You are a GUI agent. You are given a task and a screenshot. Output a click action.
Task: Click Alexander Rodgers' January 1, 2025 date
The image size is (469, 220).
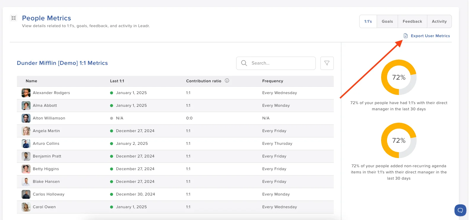pyautogui.click(x=131, y=93)
